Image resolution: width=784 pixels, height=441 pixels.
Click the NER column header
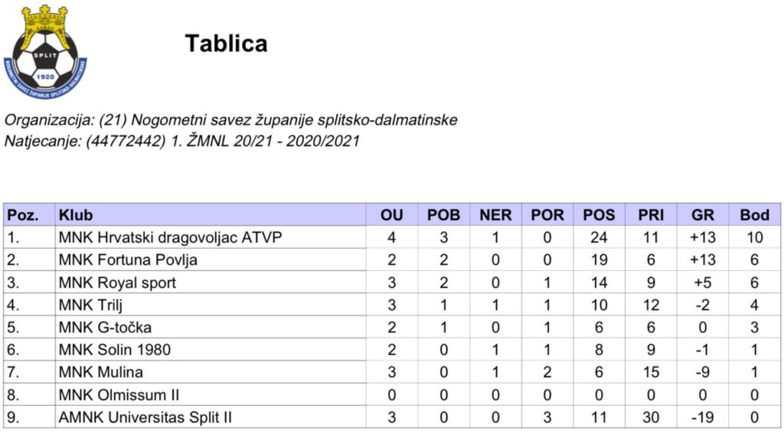[x=495, y=215]
